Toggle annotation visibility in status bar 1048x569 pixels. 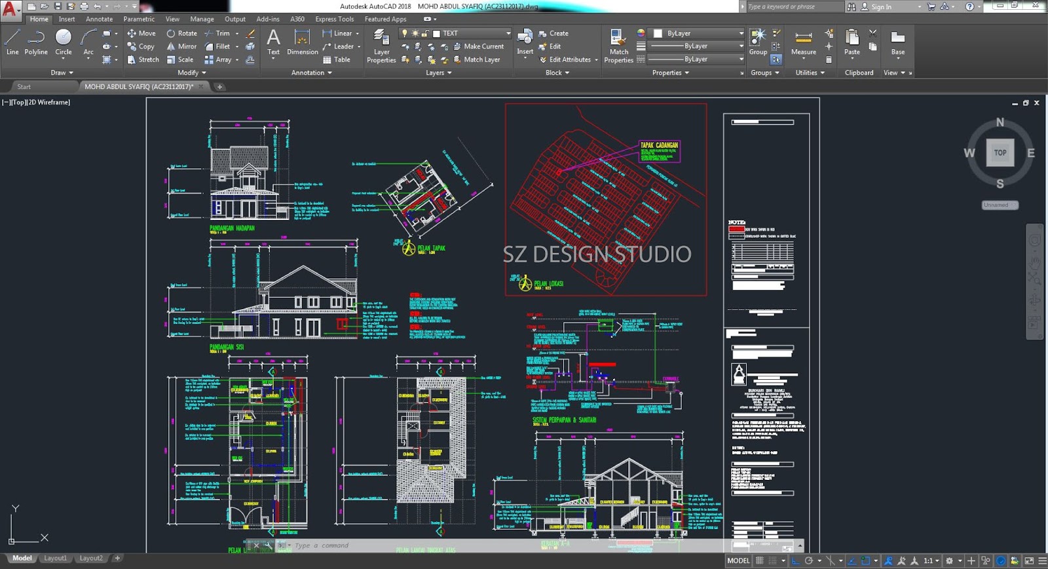[889, 560]
